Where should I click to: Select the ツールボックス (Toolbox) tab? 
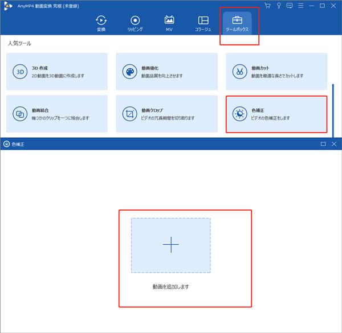237,23
